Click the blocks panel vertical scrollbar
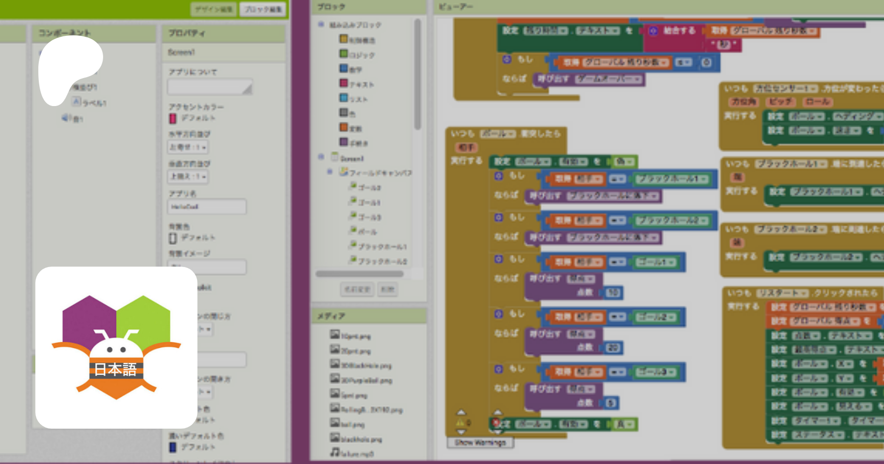 click(417, 74)
